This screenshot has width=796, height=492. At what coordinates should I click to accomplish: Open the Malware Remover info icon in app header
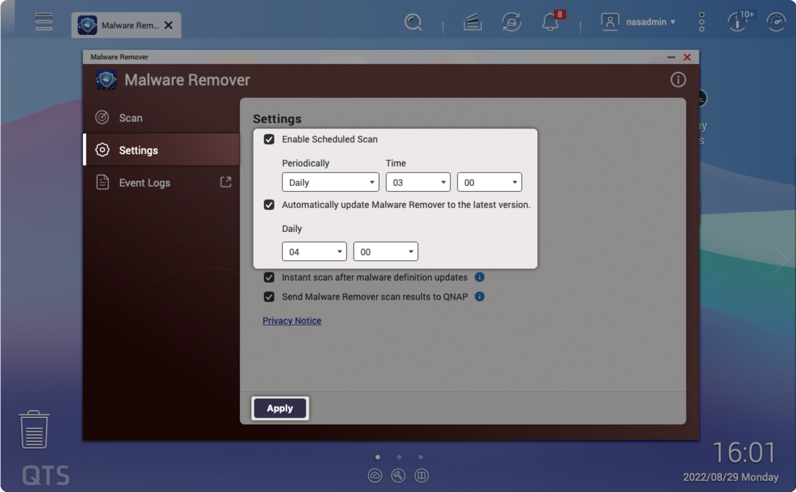[x=678, y=80]
